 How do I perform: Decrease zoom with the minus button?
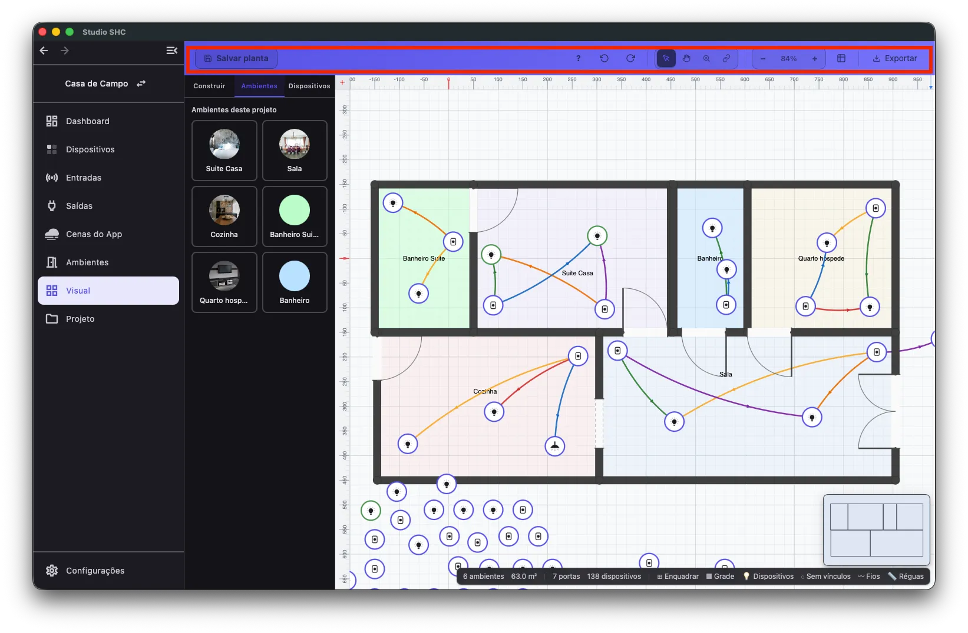tap(763, 58)
